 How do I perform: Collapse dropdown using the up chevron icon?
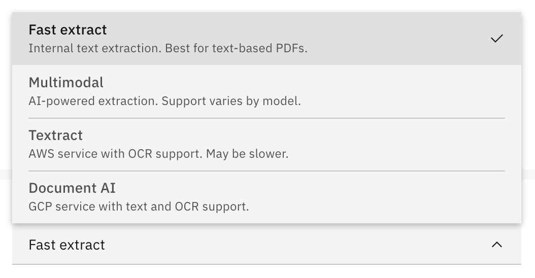(497, 245)
